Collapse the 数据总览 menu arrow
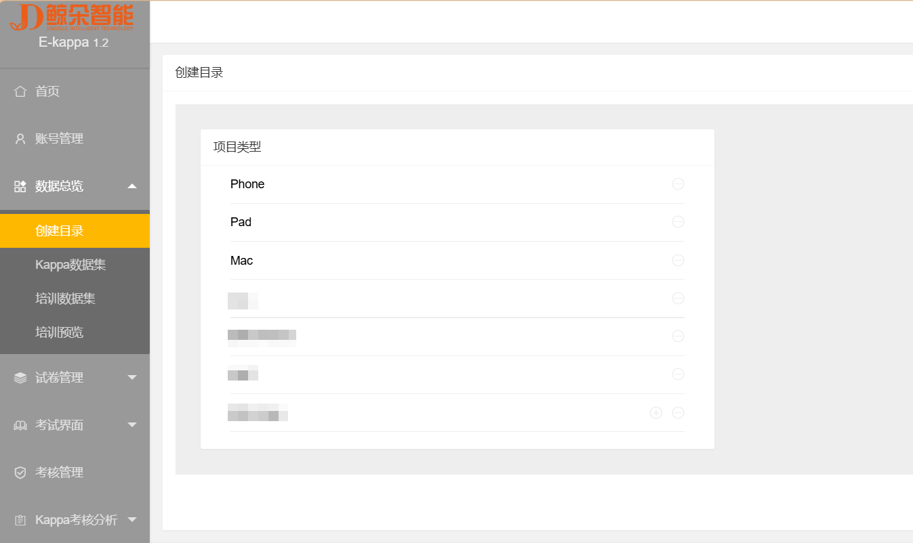This screenshot has width=913, height=543. coord(132,186)
